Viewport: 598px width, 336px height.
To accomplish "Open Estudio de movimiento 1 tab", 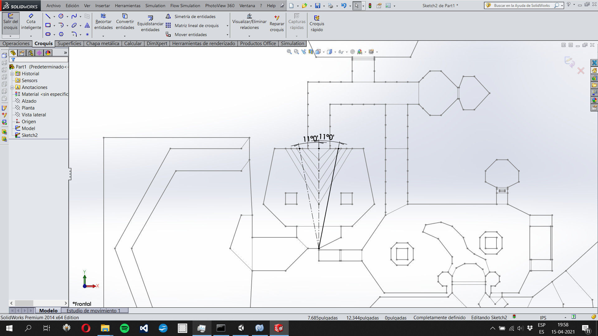I will [93, 310].
